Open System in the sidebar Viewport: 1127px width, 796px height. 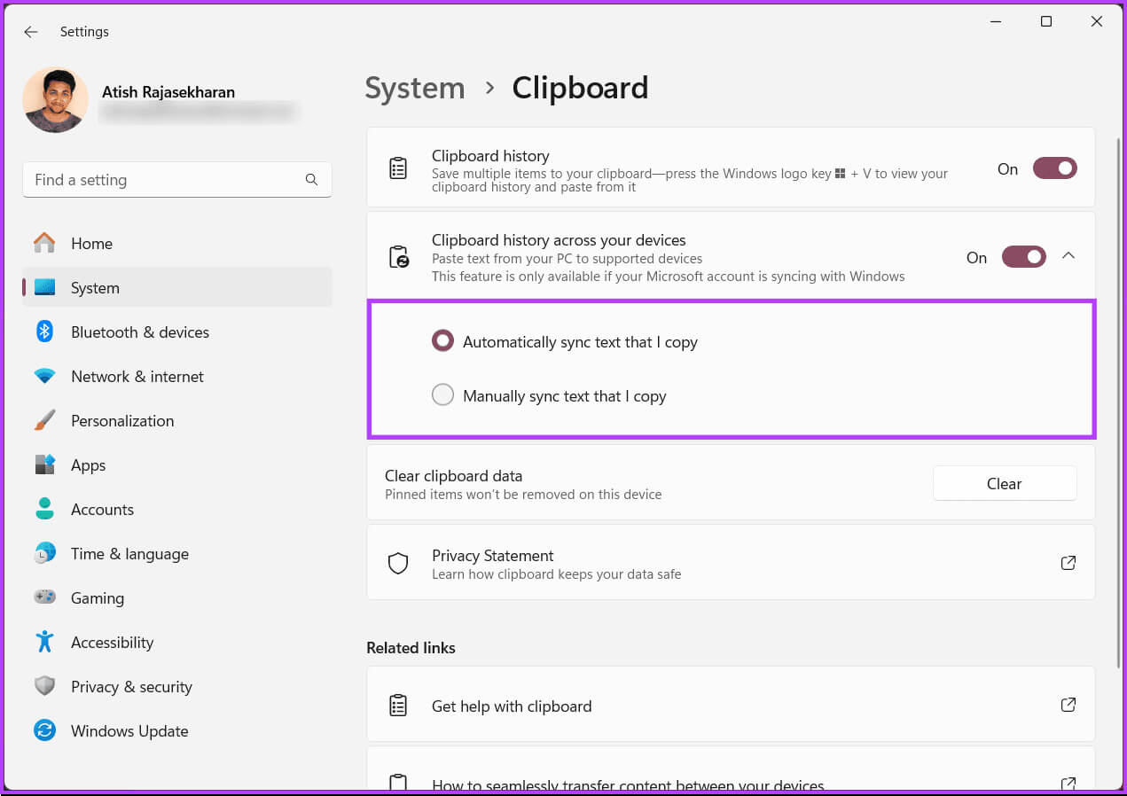tap(177, 287)
